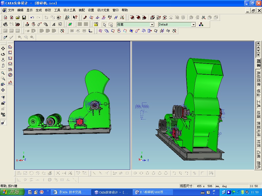Click the left viewport with side view
262x196 pixels.
pyautogui.click(x=72, y=105)
